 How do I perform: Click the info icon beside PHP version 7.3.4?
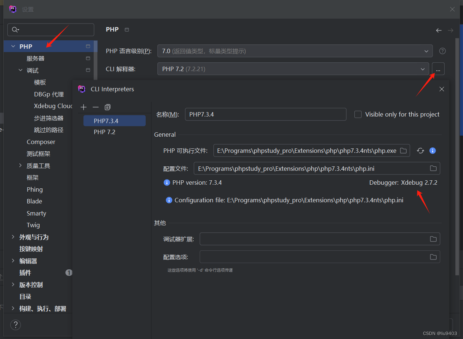167,183
